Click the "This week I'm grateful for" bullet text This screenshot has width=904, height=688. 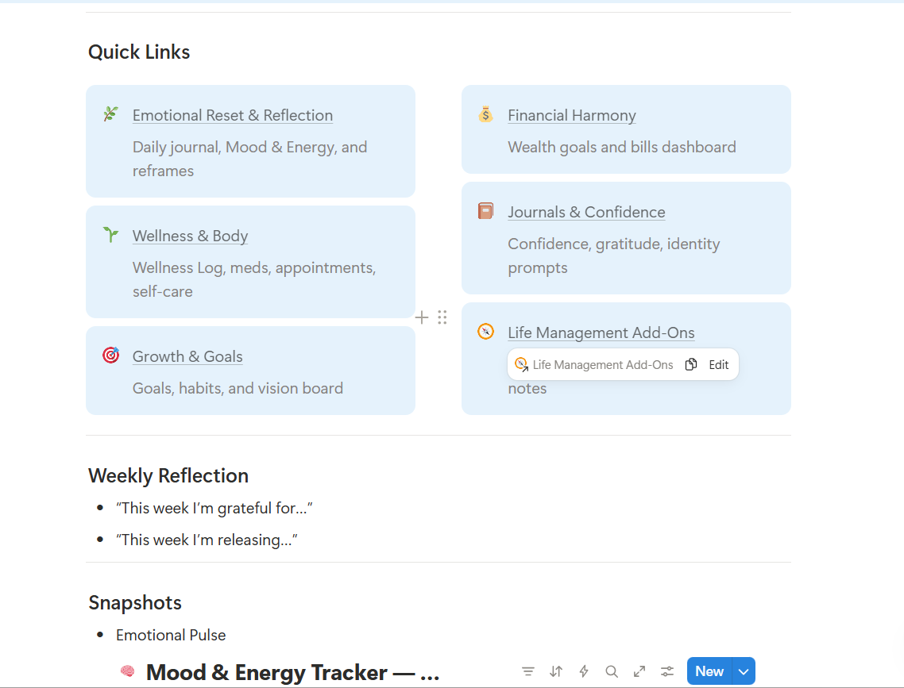214,508
